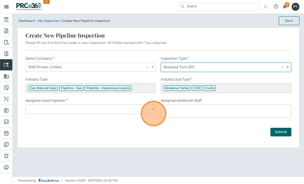Open the hamburger navigation menu
This screenshot has height=184, width=304.
coord(6,7)
